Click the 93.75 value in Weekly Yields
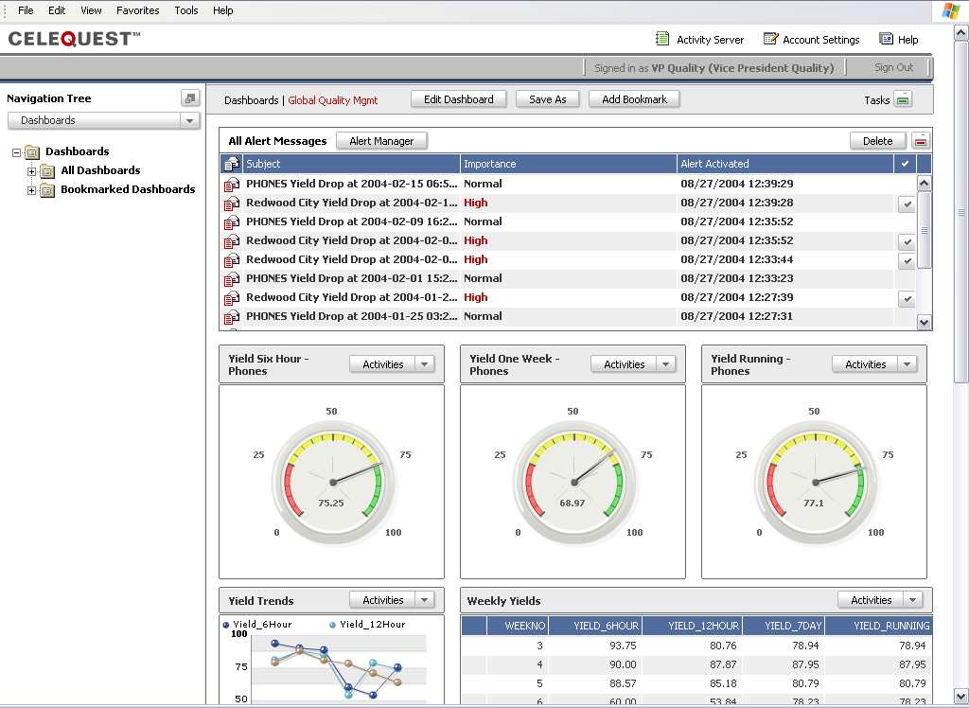Viewport: 969px width, 708px height. coord(623,646)
